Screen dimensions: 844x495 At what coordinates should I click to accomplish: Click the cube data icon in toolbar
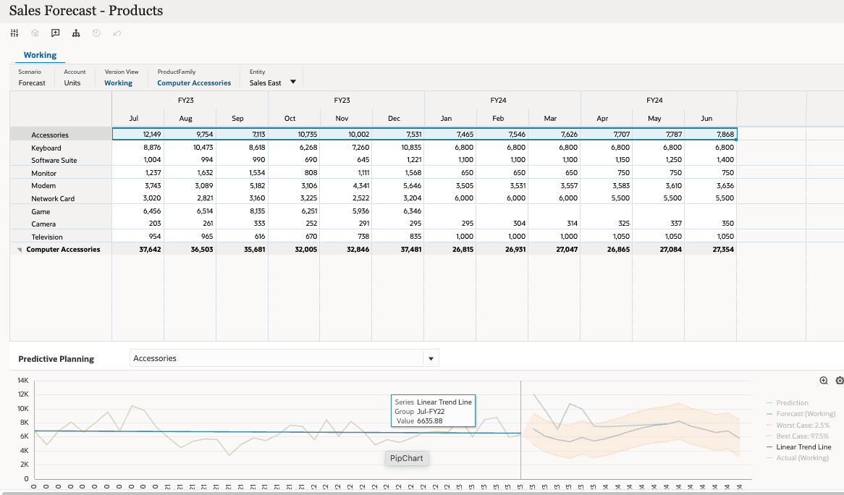pos(35,33)
